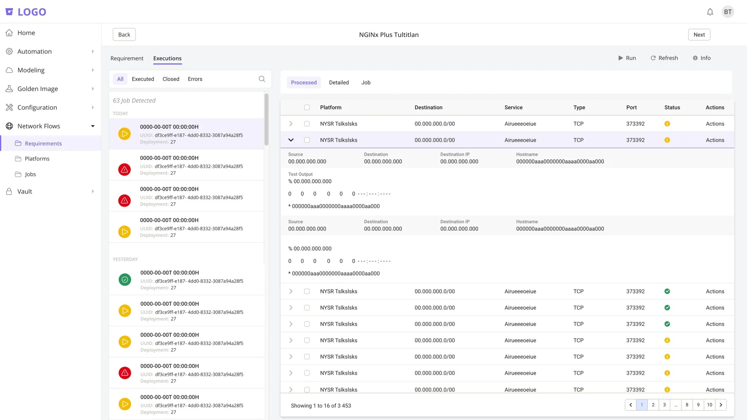Filter jobs by Closed
Viewport: 747px width, 420px height.
(171, 79)
